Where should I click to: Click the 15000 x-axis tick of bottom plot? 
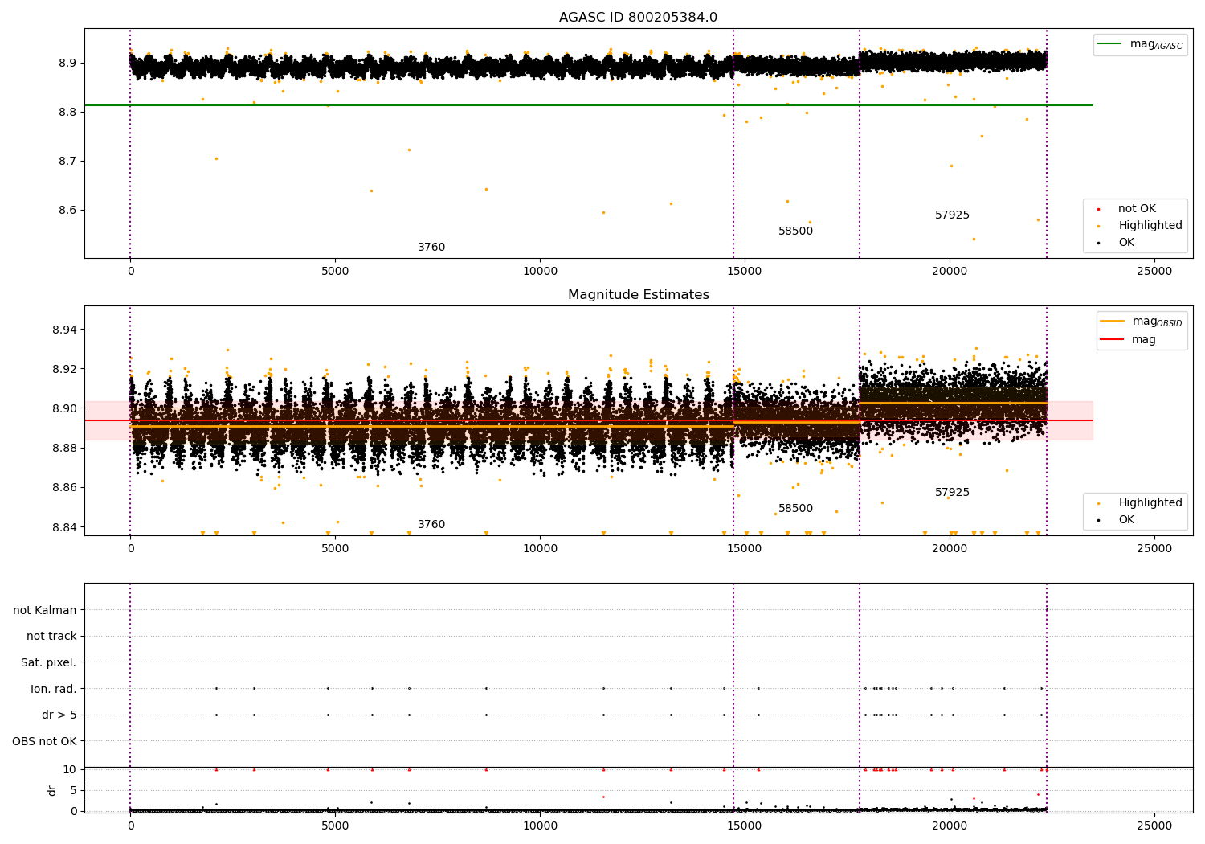(745, 825)
